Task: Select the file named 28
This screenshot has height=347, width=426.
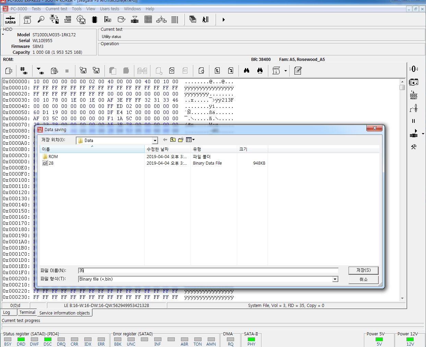Action: [x=48, y=163]
